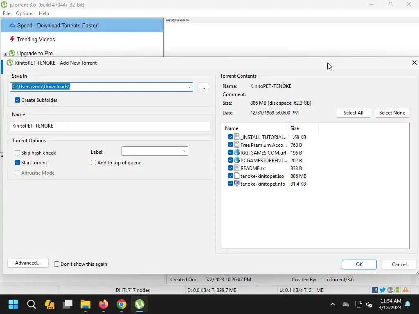The height and width of the screenshot is (314, 419).
Task: Click the _INSTALL TUTORIAL file icon
Action: coord(237,137)
